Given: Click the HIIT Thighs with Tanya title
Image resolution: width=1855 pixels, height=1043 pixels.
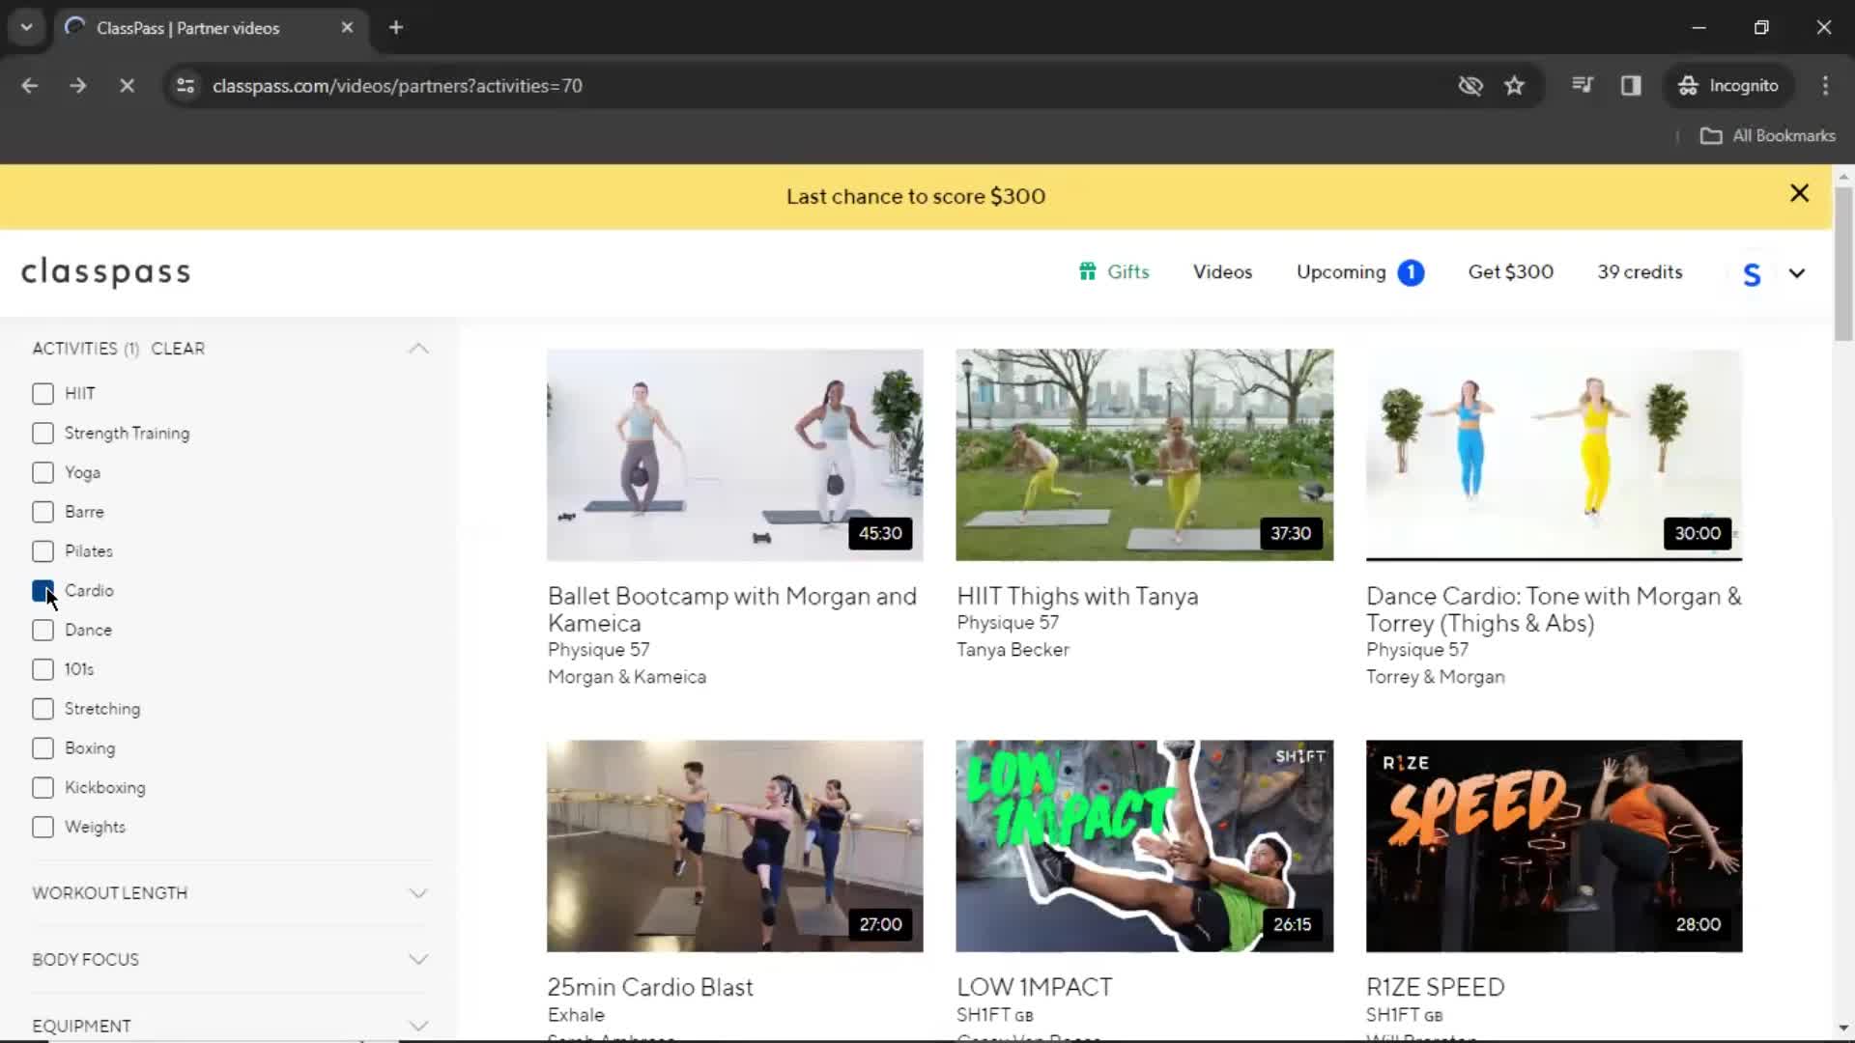Looking at the screenshot, I should (x=1077, y=597).
